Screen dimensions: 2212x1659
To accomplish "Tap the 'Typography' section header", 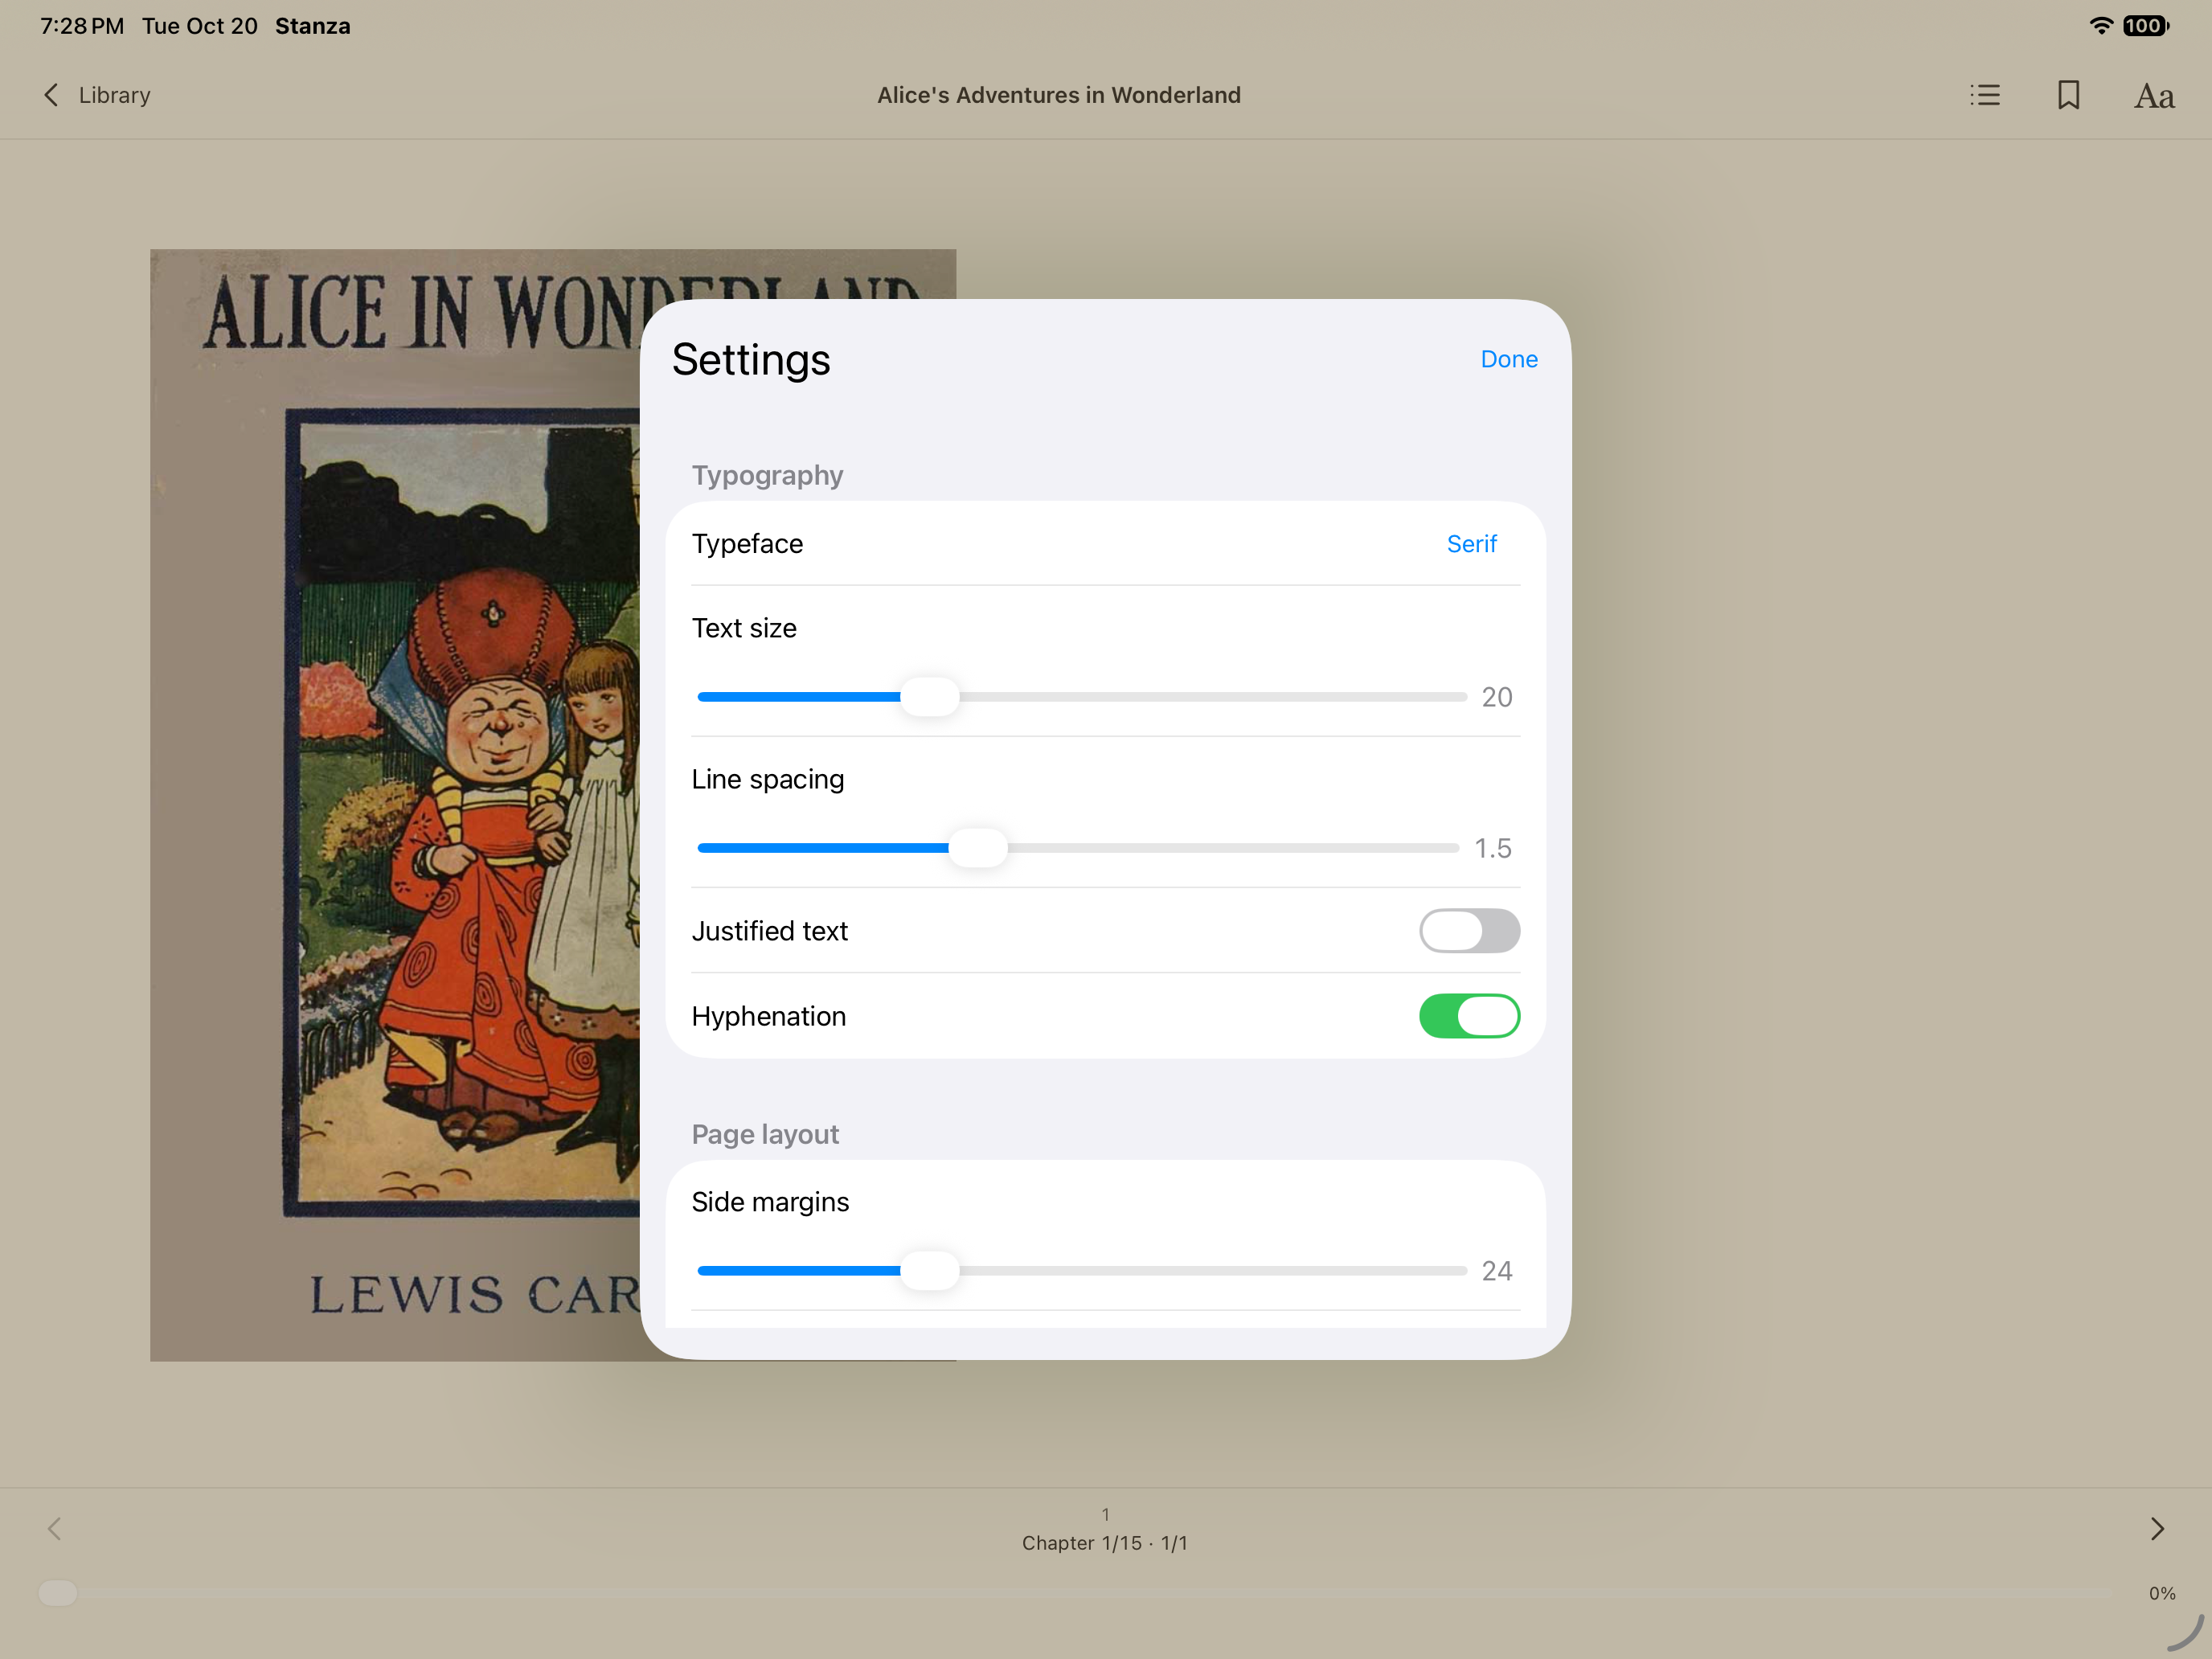I will 767,475.
